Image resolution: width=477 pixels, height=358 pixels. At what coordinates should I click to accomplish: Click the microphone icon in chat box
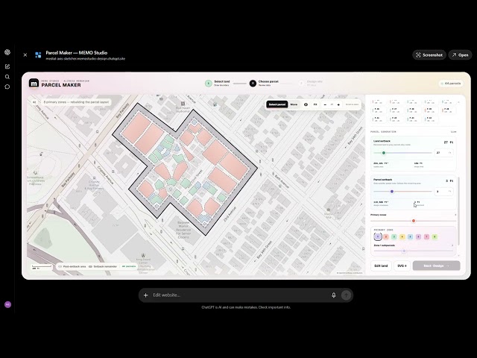coord(334,295)
